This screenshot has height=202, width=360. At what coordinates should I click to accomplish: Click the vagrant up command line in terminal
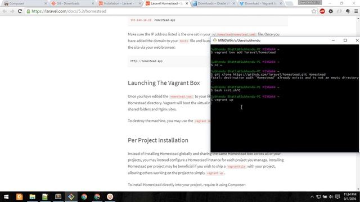point(222,100)
